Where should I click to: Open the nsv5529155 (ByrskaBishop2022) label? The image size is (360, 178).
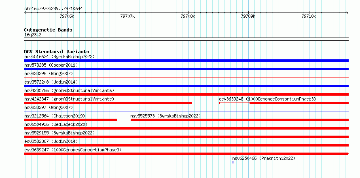click(x=59, y=133)
